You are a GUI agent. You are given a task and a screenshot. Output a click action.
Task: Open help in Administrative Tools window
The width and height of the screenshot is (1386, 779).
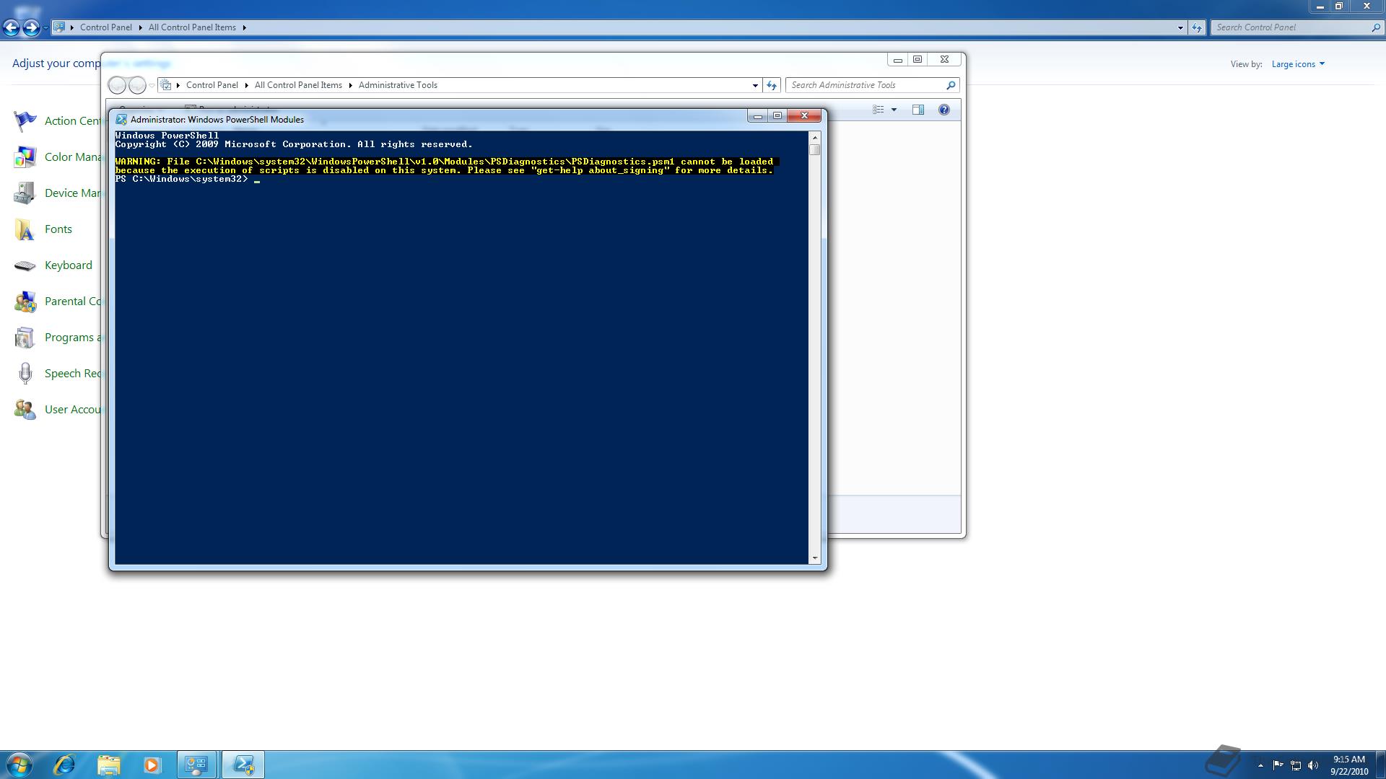coord(943,110)
